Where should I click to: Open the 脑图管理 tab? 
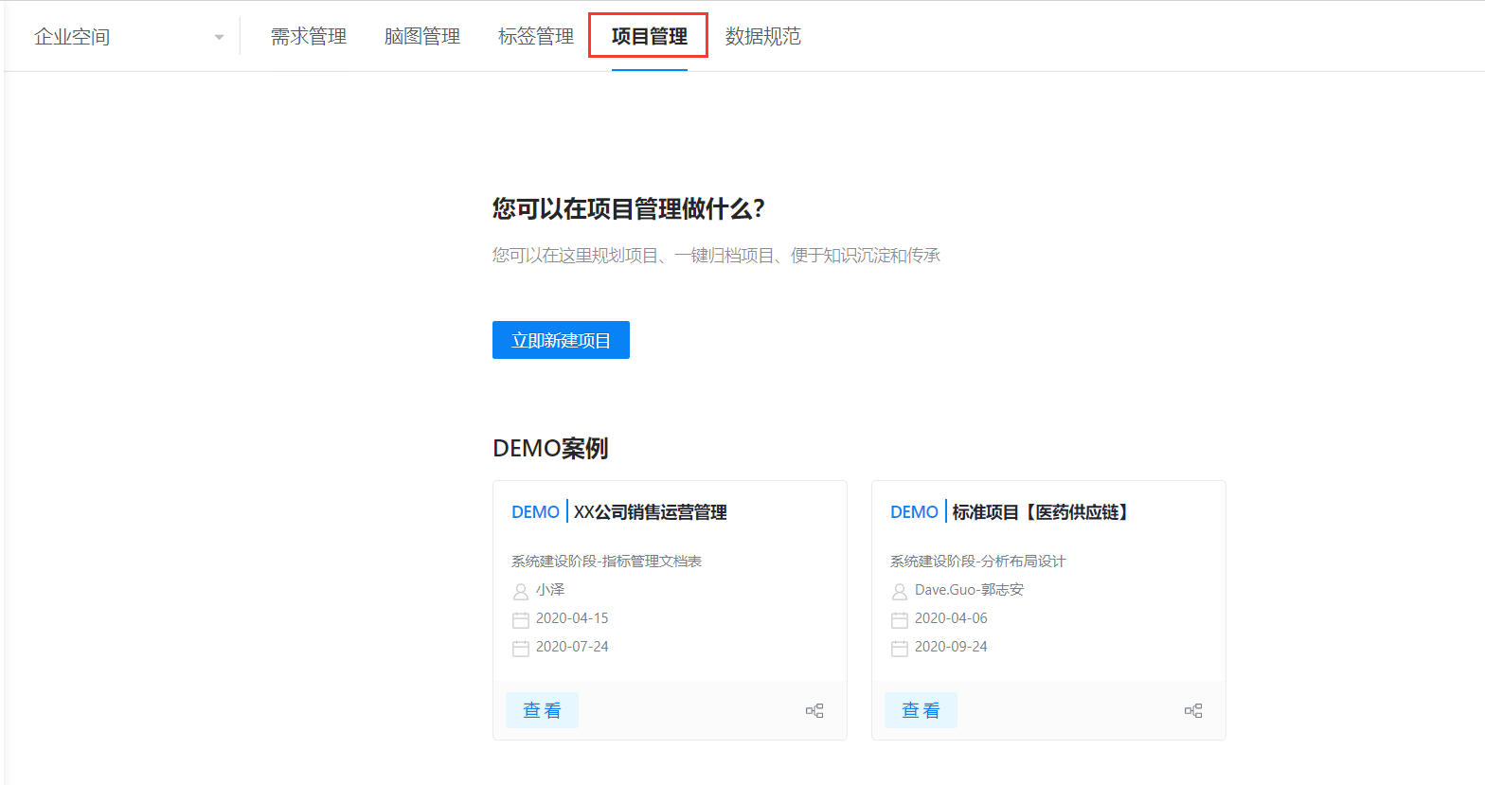click(422, 37)
